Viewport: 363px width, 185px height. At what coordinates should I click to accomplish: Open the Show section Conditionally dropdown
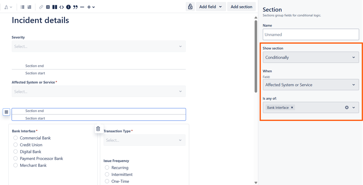tap(311, 57)
